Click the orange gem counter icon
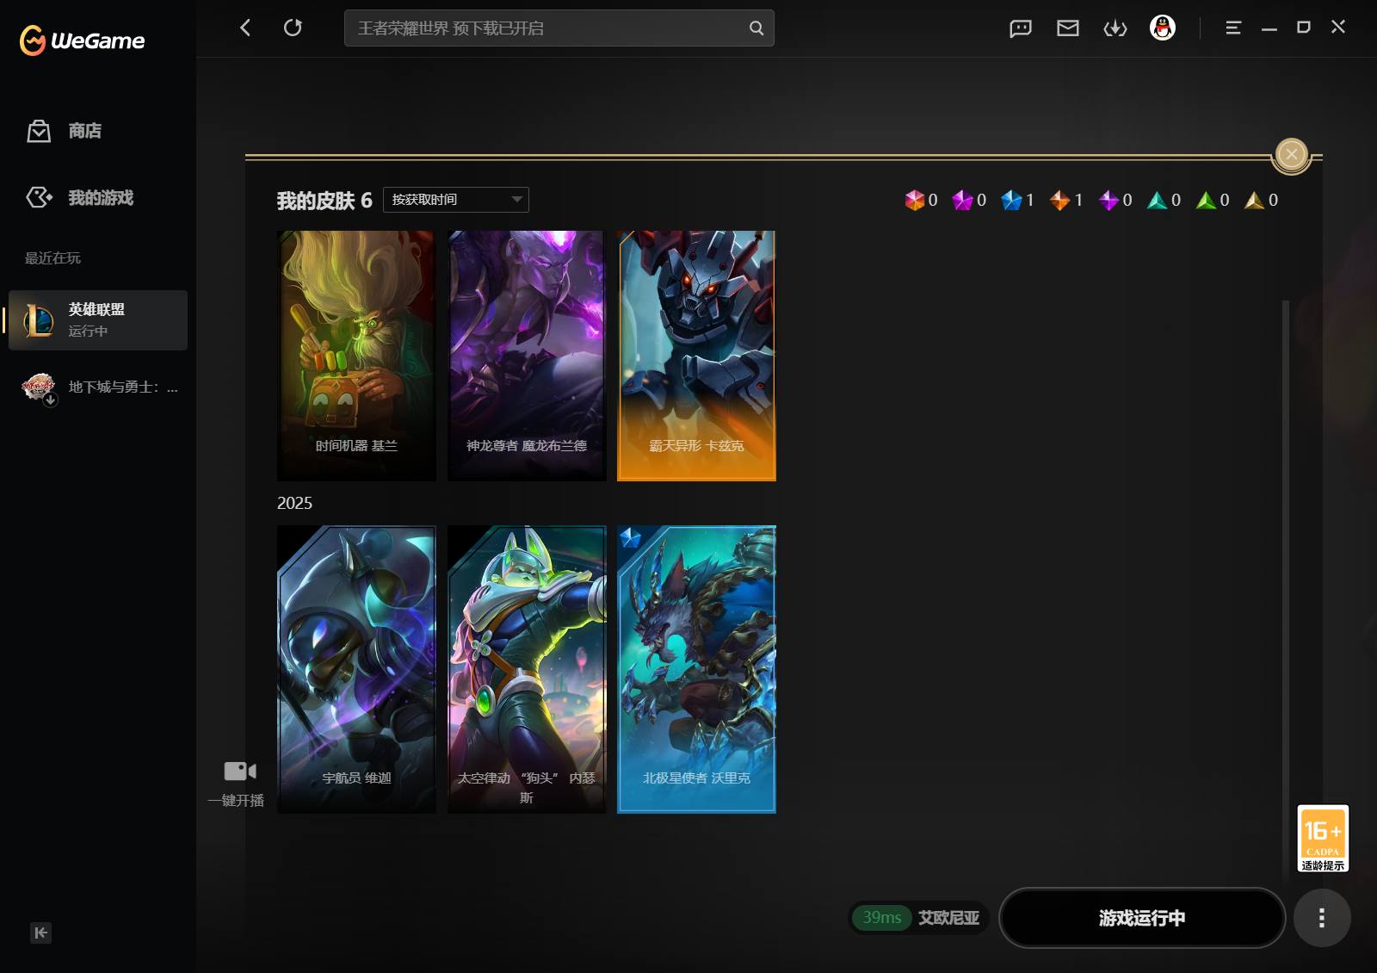The image size is (1377, 973). pyautogui.click(x=1059, y=201)
